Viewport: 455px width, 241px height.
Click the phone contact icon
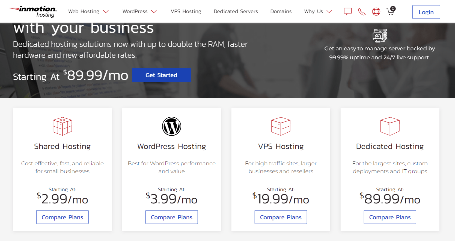pyautogui.click(x=362, y=12)
